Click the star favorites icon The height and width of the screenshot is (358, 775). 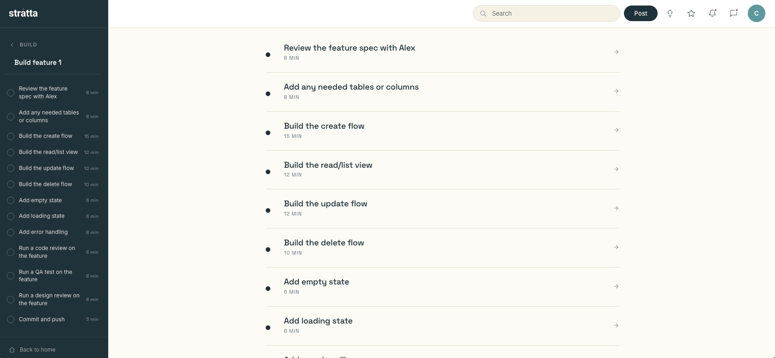tap(691, 13)
